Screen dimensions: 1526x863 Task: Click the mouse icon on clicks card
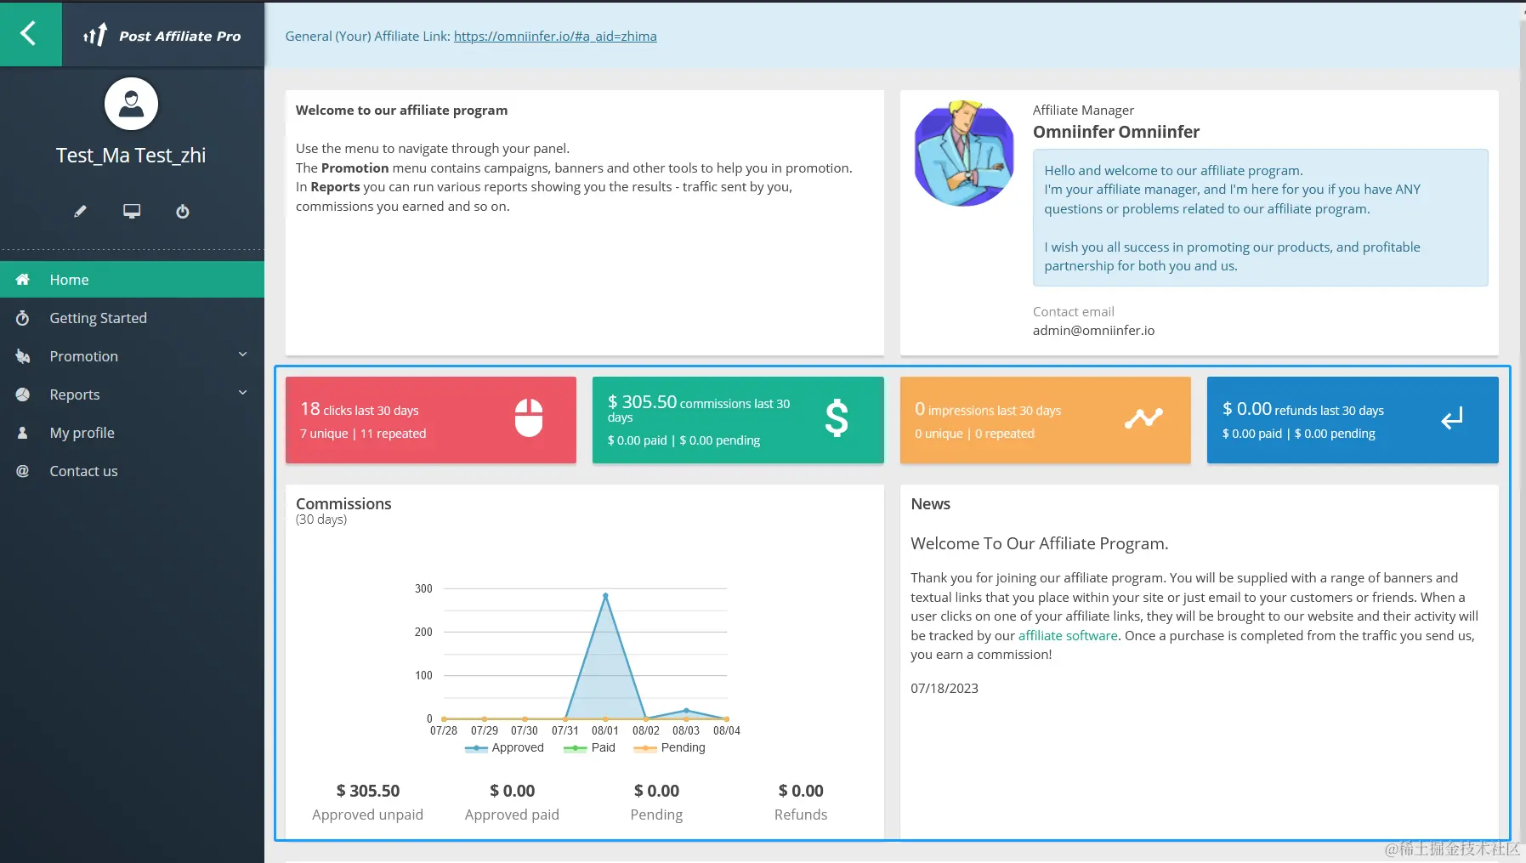[529, 417]
